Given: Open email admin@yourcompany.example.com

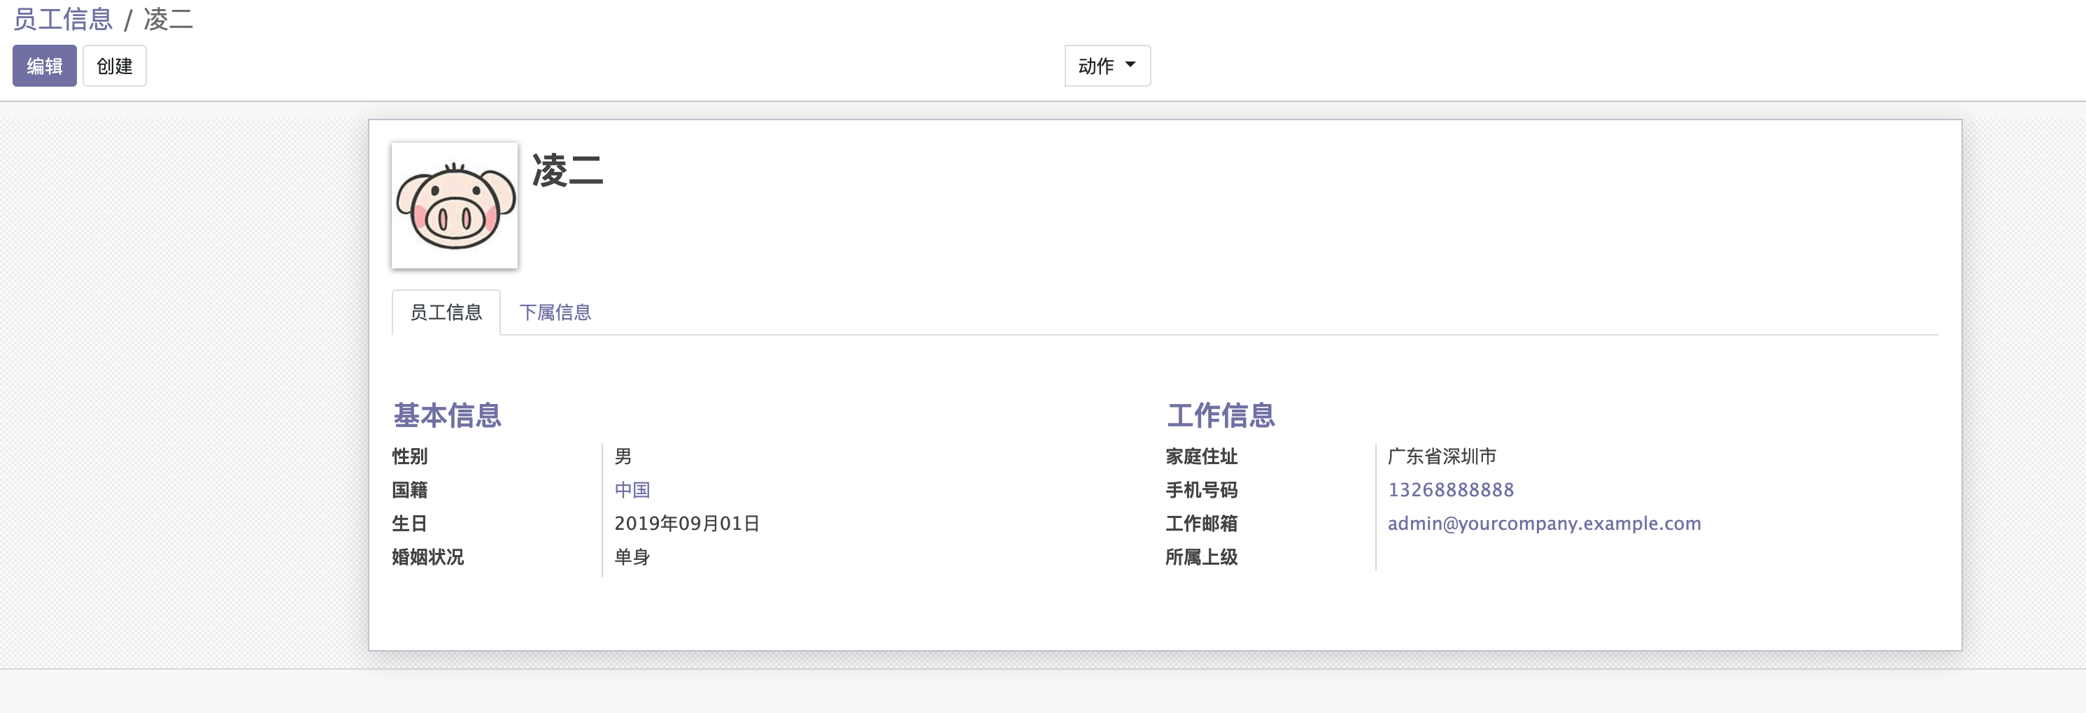Looking at the screenshot, I should click(1545, 524).
